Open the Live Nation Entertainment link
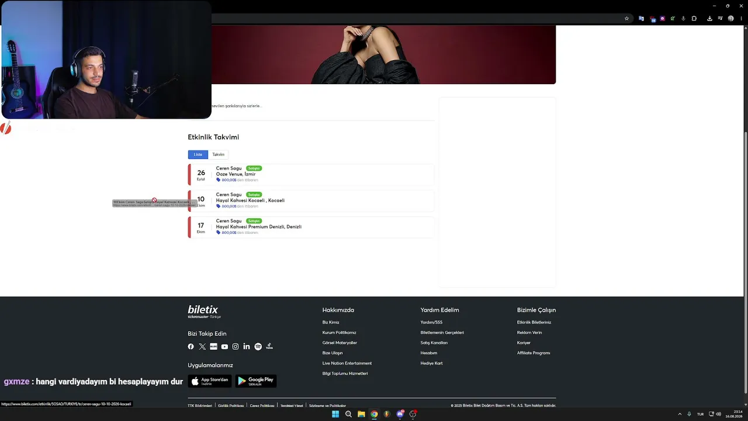This screenshot has height=421, width=748. pyautogui.click(x=347, y=363)
